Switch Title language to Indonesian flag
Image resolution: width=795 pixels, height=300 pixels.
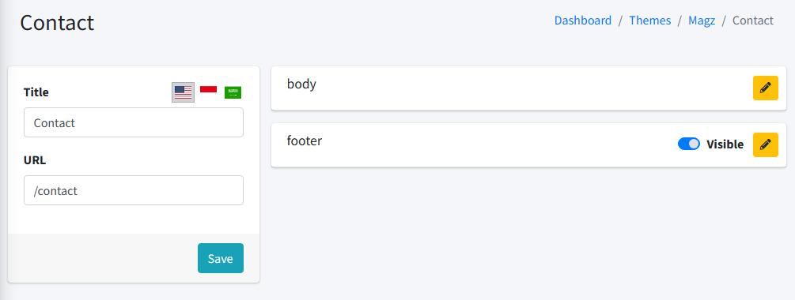pyautogui.click(x=208, y=89)
